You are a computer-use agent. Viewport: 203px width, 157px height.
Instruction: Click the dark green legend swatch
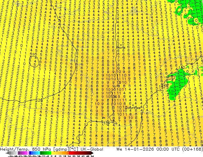(41, 153)
